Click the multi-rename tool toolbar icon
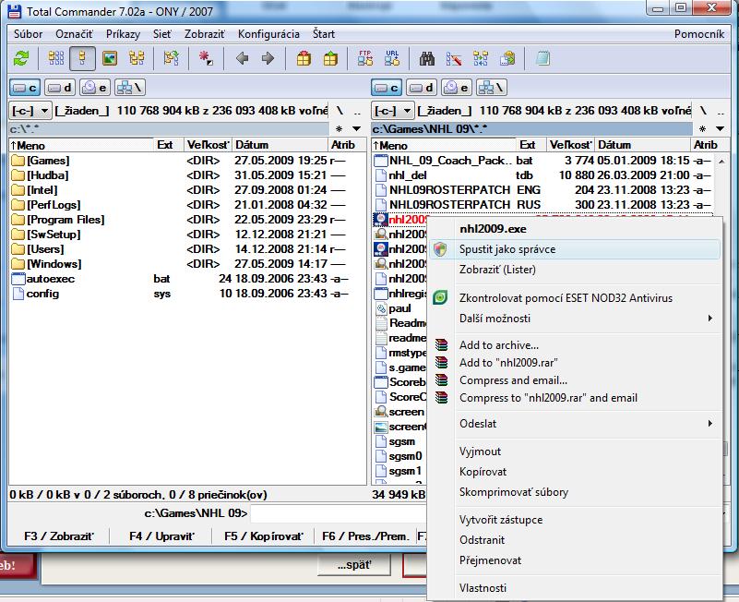This screenshot has height=602, width=739. pos(454,58)
